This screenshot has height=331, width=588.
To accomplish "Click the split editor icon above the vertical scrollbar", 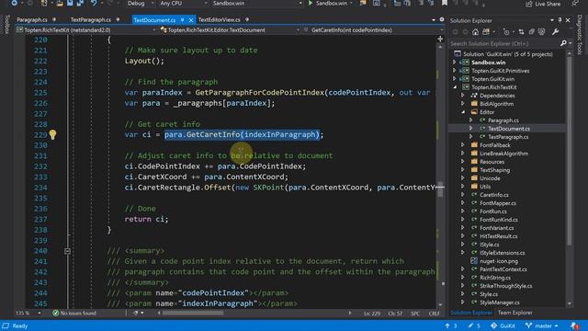I will pos(440,39).
